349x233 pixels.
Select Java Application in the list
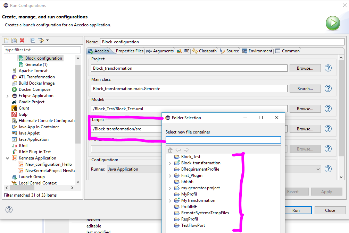[x=33, y=139]
